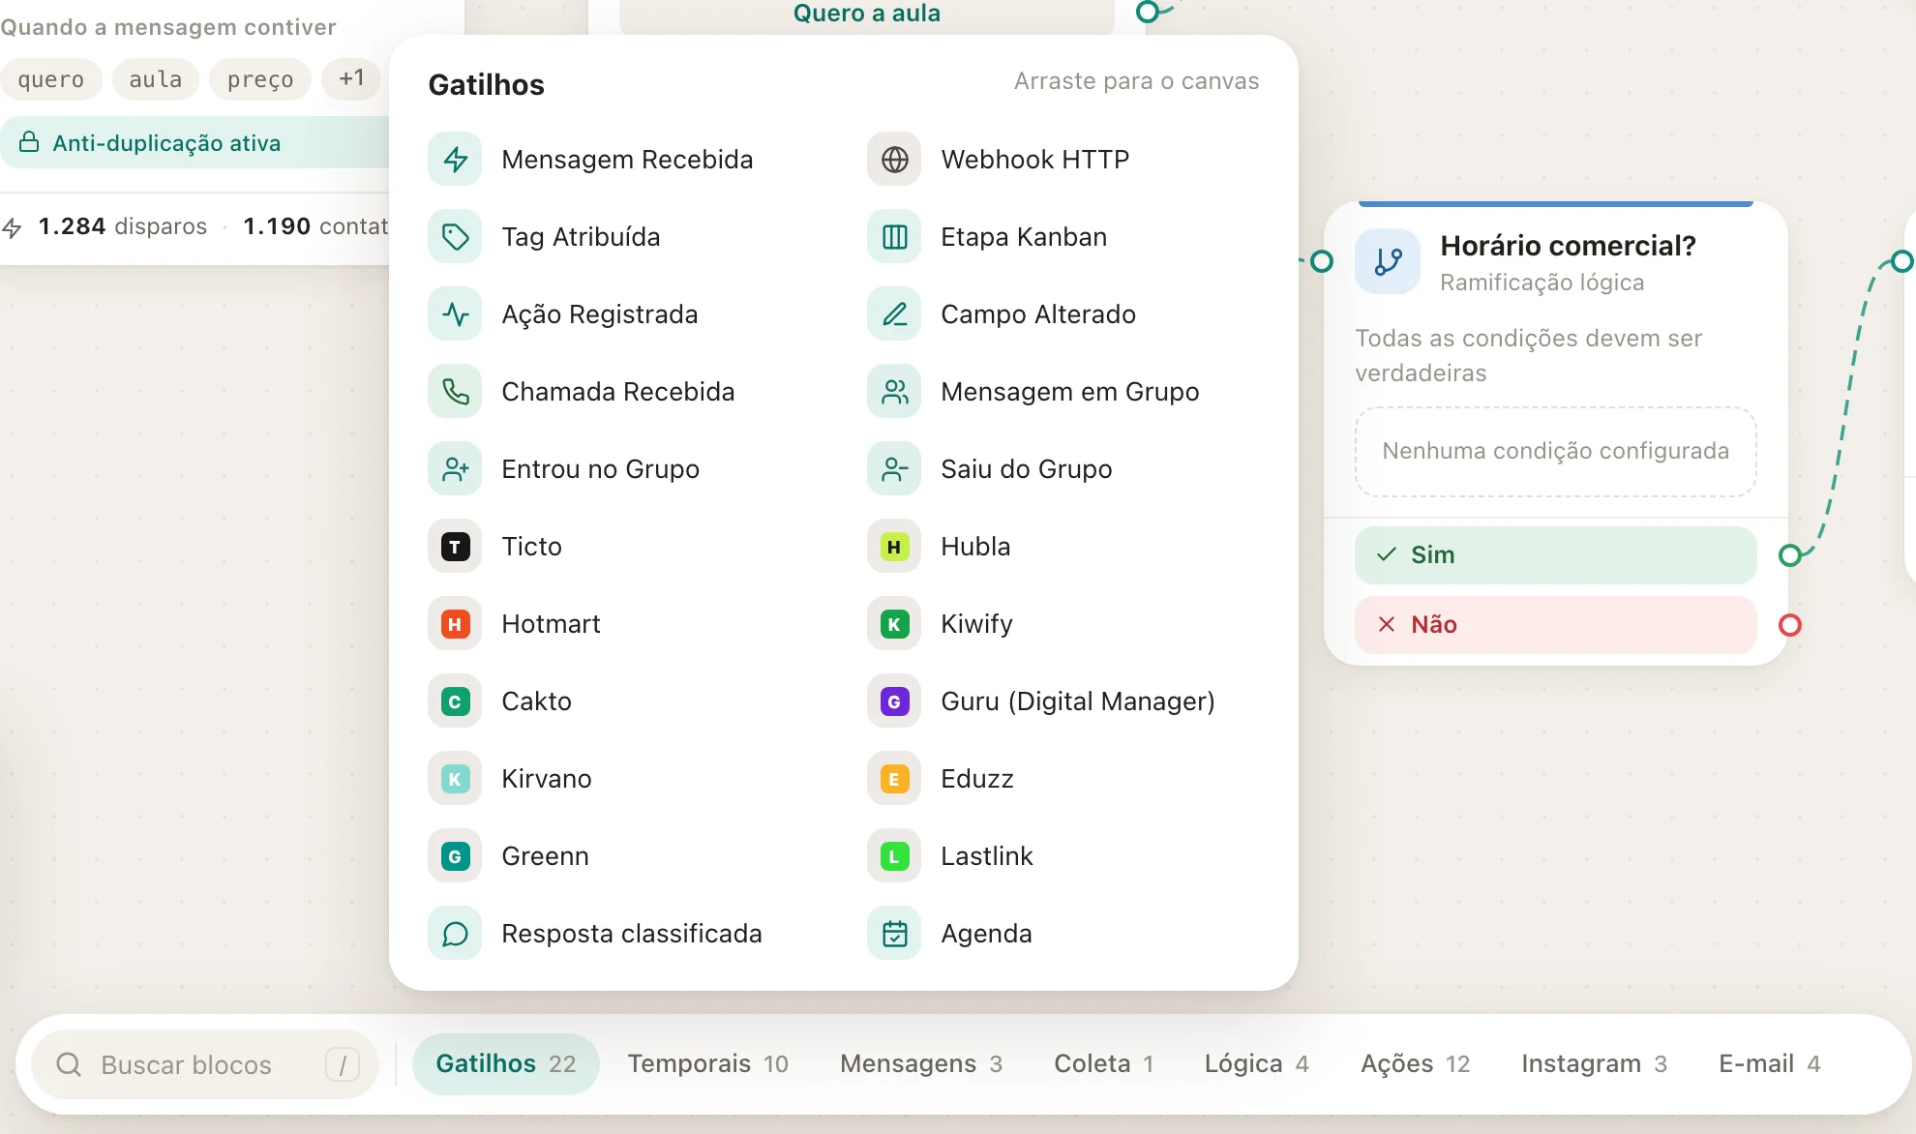Choose the Kirvano trigger label
1916x1134 pixels.
tap(547, 779)
